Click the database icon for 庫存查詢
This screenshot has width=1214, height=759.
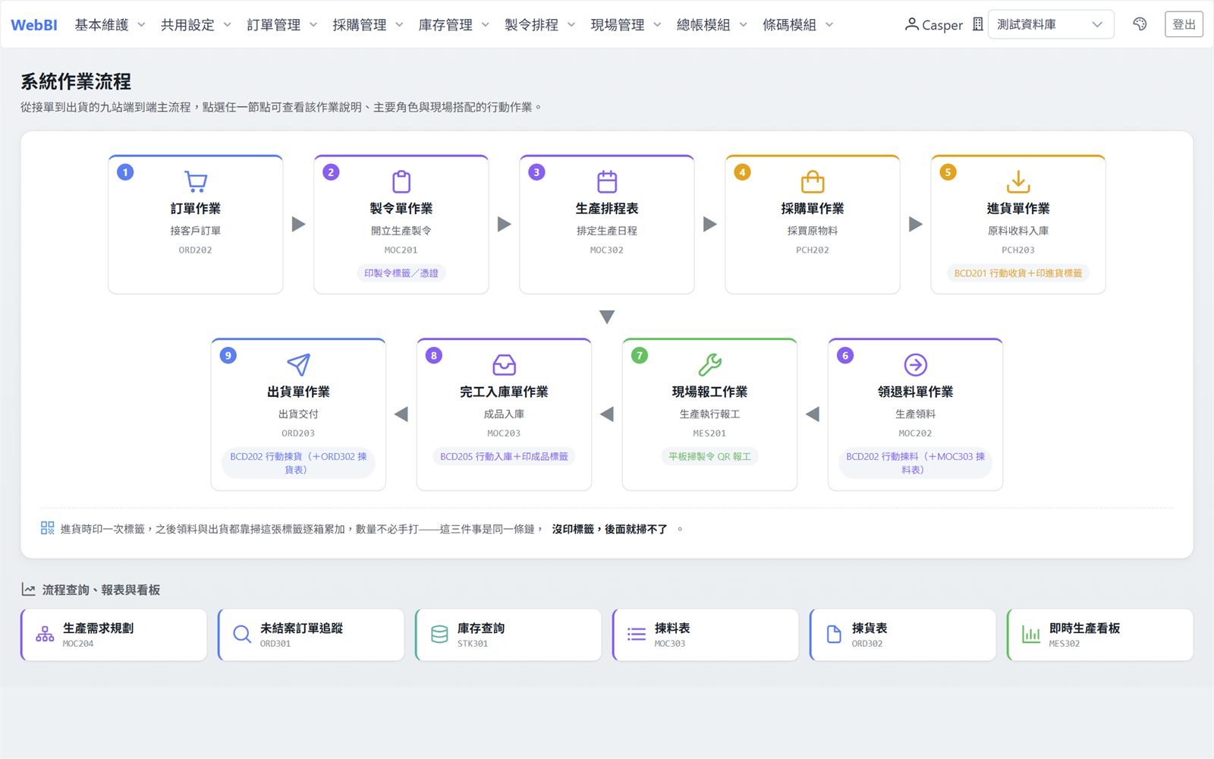point(439,635)
